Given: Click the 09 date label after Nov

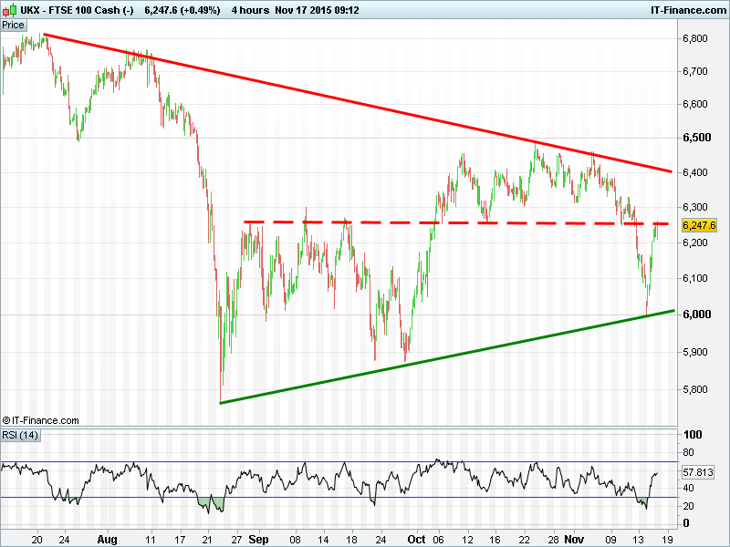Looking at the screenshot, I should click(610, 540).
